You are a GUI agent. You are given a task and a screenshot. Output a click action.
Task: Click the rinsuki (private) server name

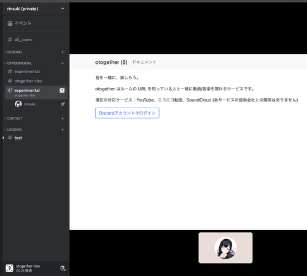pos(23,9)
